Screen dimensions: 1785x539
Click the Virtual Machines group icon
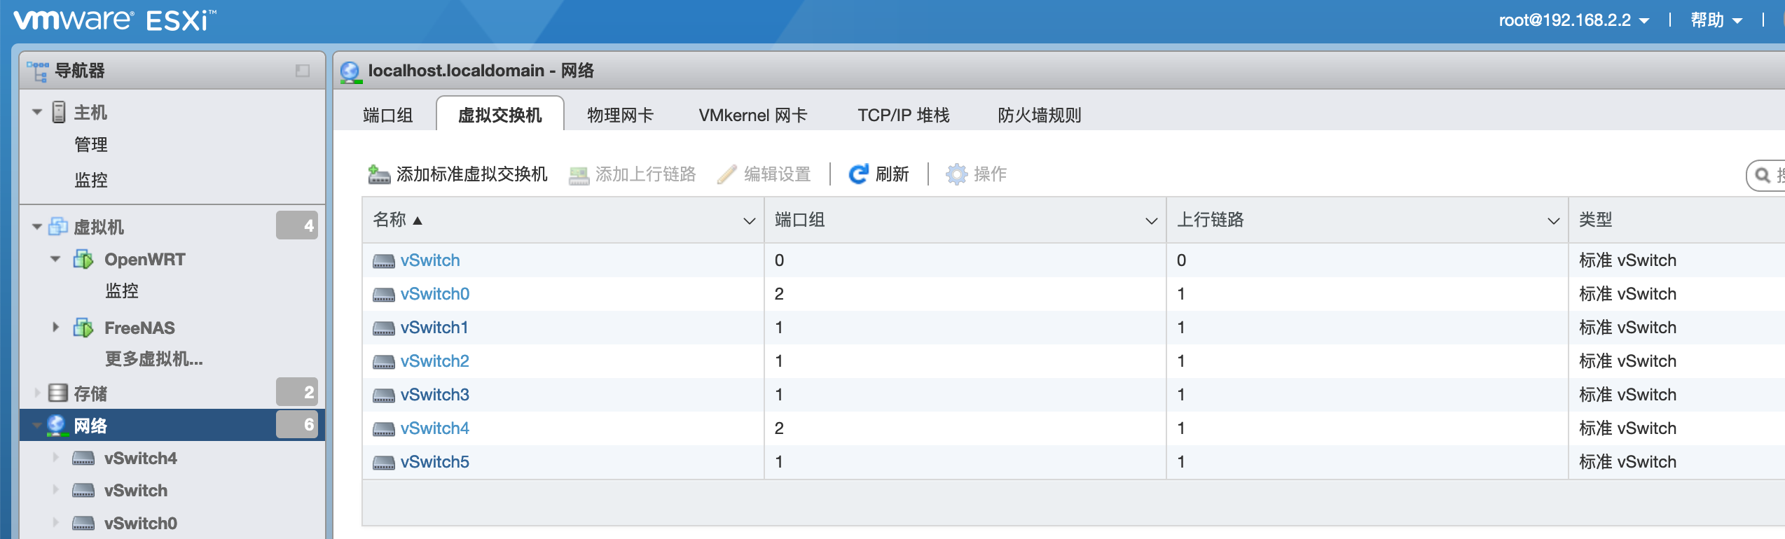[58, 227]
